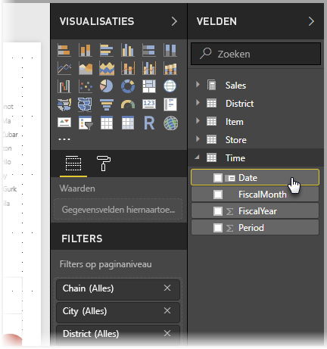The width and height of the screenshot is (327, 349).
Task: Select the line chart visual
Action: pos(64,68)
